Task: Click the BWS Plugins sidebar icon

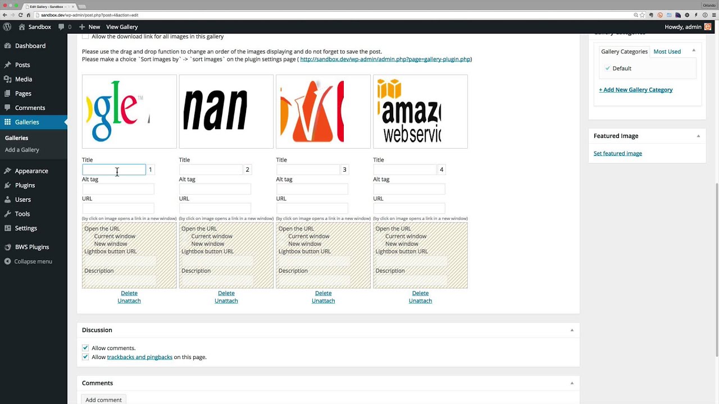Action: 7,247
